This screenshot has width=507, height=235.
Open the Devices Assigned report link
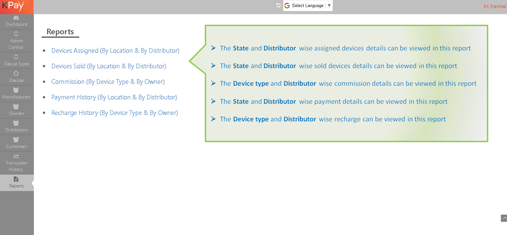click(115, 50)
